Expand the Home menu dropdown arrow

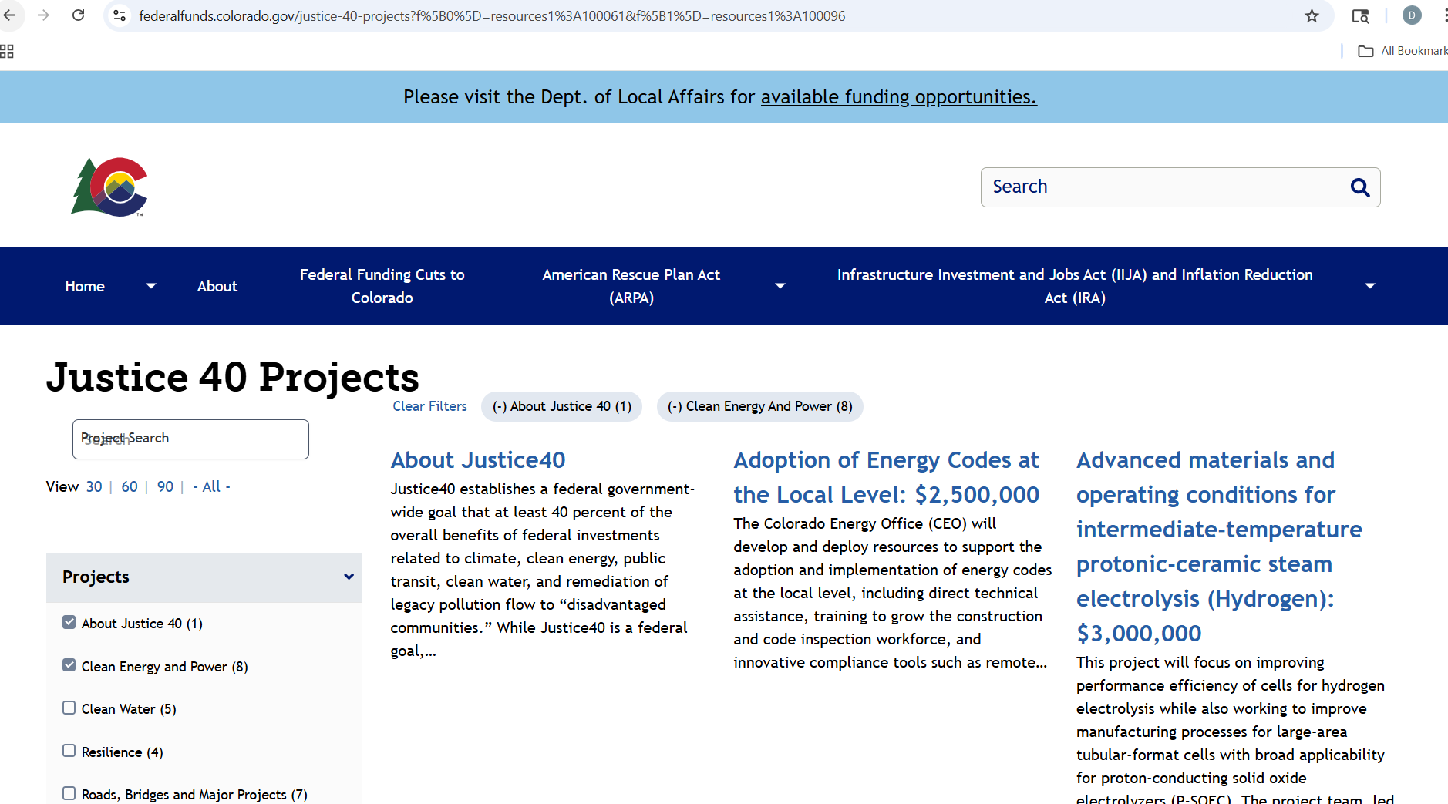click(151, 286)
